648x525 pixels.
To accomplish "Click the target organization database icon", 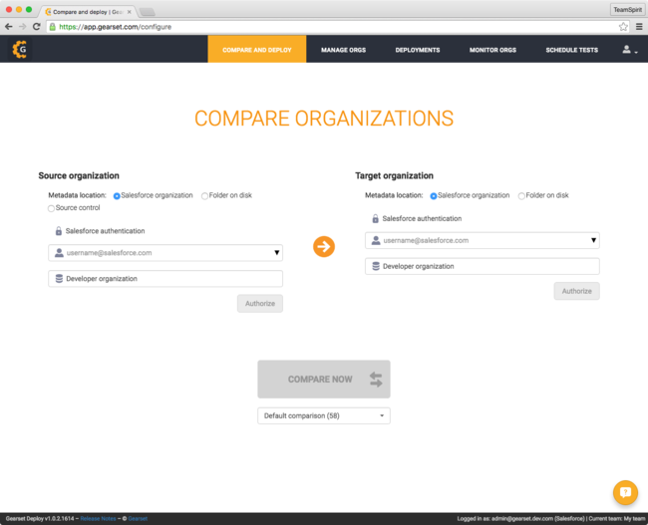I will coord(376,266).
